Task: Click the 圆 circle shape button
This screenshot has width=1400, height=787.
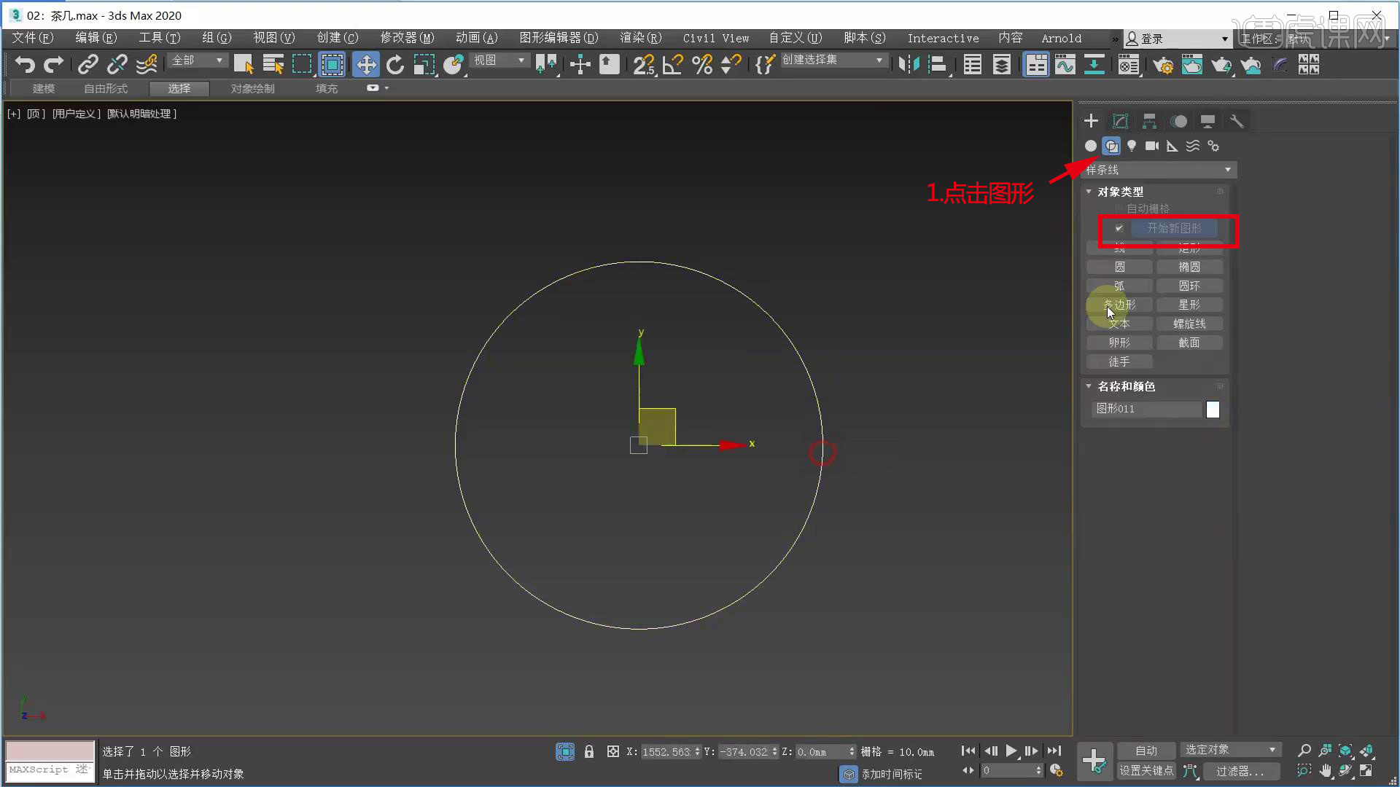Action: pos(1119,267)
